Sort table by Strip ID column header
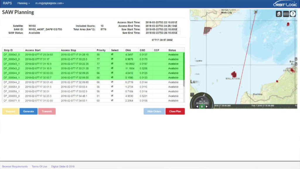The width and height of the screenshot is (300, 169). (8, 50)
